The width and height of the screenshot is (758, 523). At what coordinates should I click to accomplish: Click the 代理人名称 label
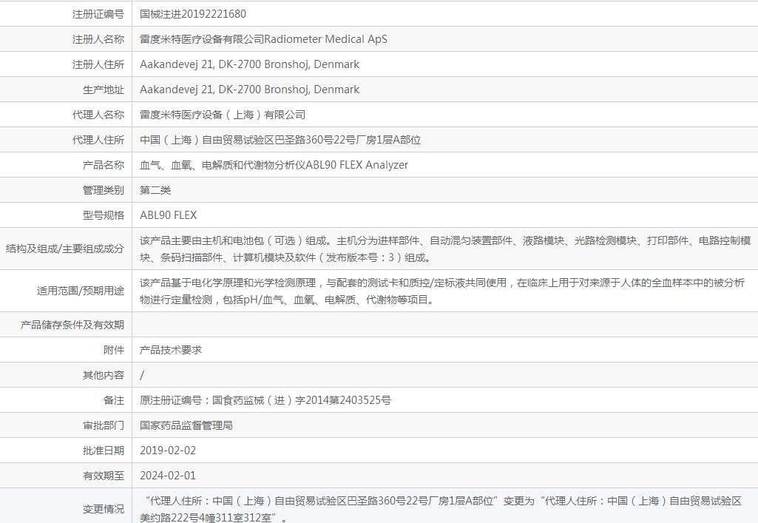click(98, 115)
